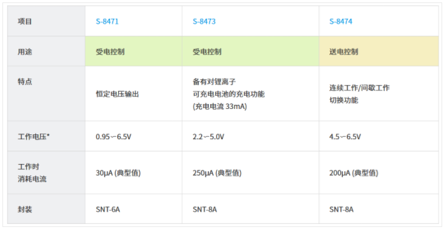444x230 pixels.
Task: Click the 恒定电压输出 feature text
Action: pos(117,94)
